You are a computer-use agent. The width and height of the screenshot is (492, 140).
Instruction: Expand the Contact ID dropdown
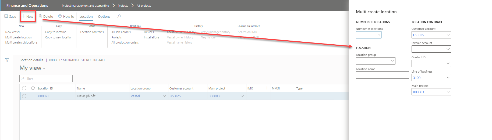click(448, 63)
